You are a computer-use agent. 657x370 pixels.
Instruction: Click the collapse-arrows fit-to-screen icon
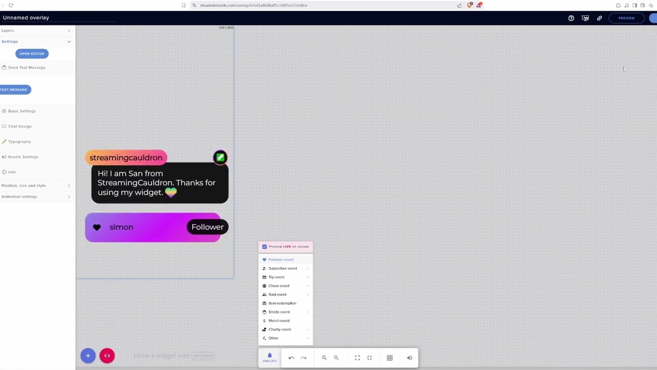coord(369,358)
